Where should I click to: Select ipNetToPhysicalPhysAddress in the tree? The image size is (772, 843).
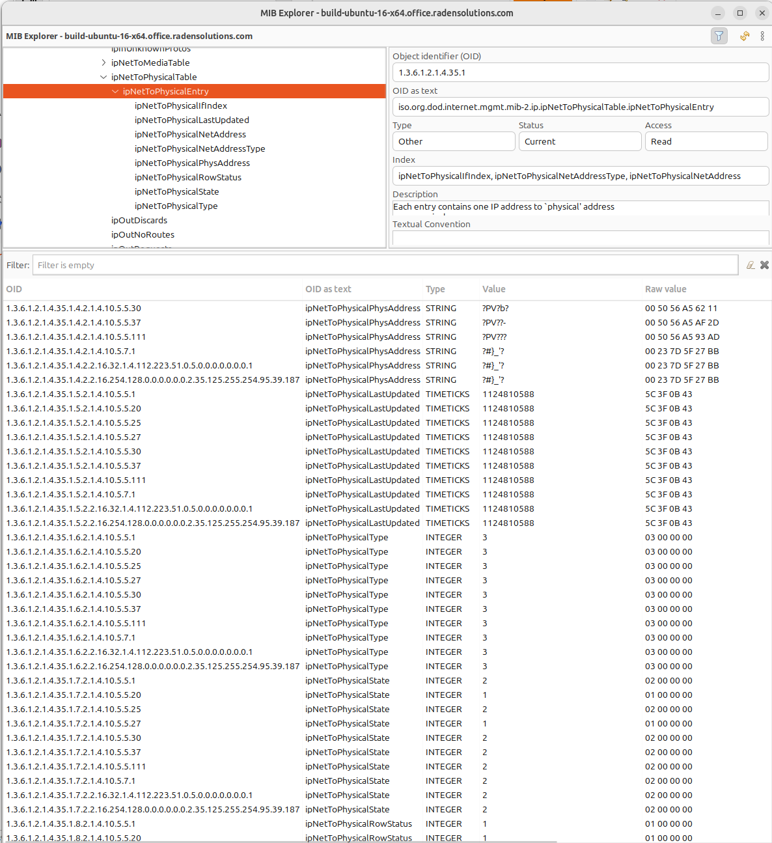point(192,163)
